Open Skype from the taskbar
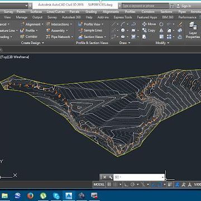The width and height of the screenshot is (201, 201). pyautogui.click(x=56, y=195)
